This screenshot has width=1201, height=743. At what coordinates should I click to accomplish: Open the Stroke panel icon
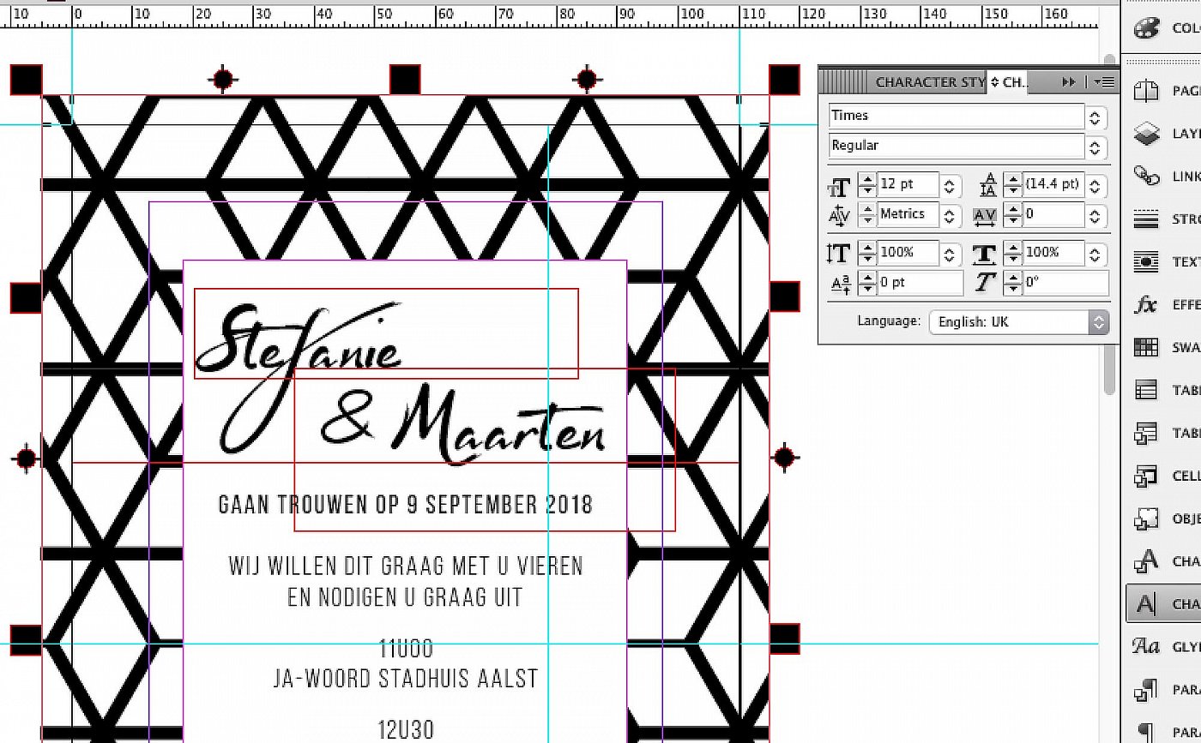click(1146, 219)
